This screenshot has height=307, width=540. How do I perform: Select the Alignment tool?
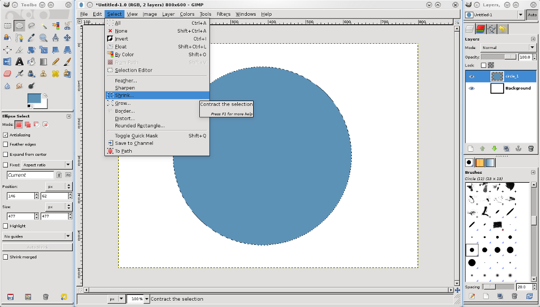coord(7,50)
